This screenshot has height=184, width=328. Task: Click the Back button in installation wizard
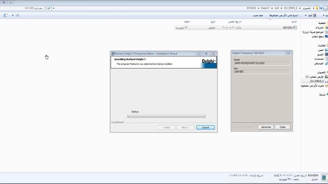click(167, 127)
